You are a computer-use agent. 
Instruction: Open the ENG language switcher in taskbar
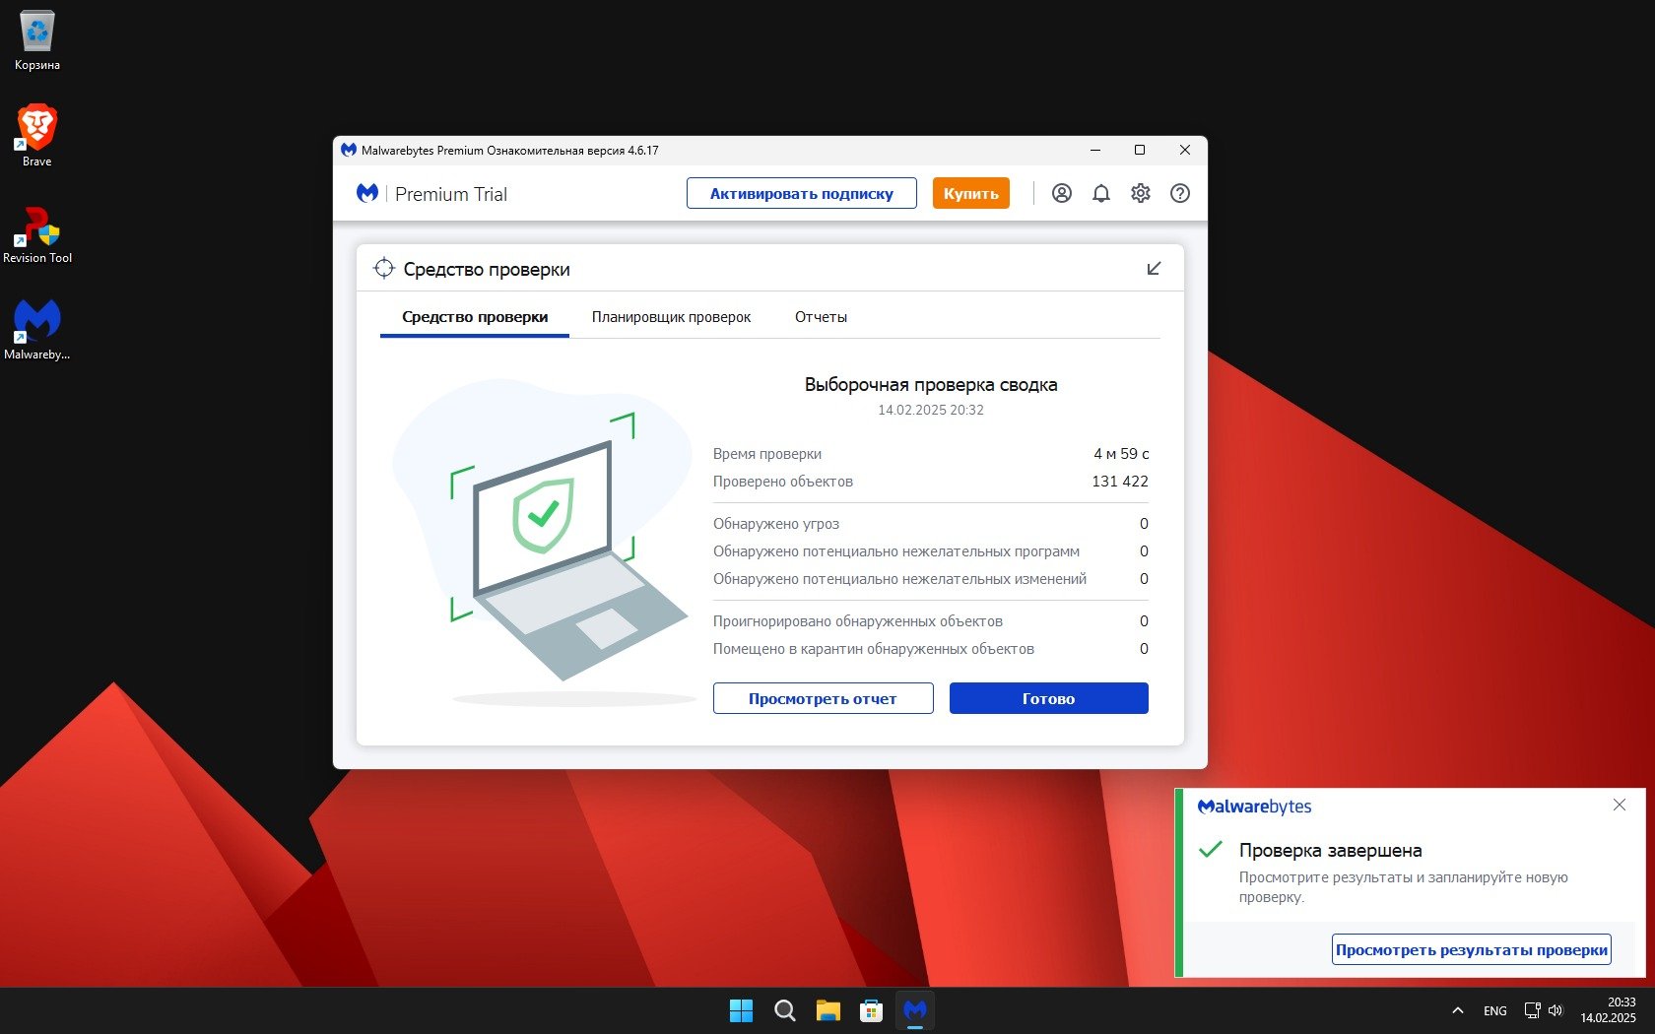click(1495, 1010)
